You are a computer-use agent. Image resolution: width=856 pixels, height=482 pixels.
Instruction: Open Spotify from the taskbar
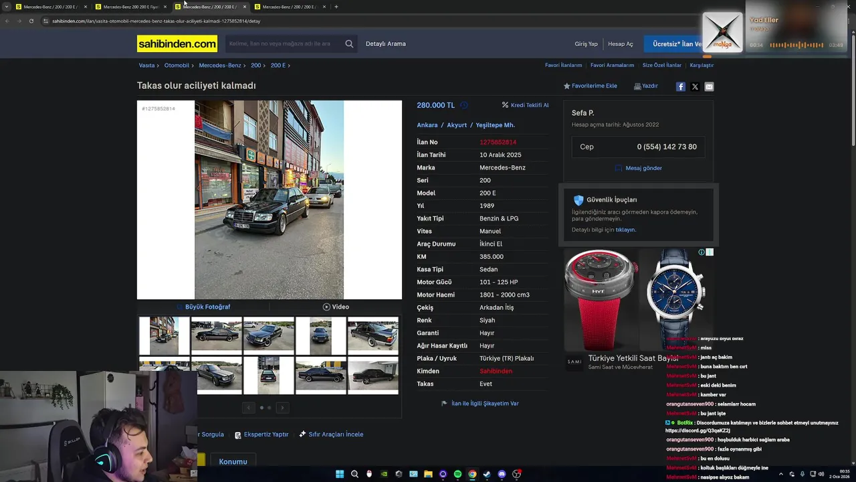[x=457, y=474]
